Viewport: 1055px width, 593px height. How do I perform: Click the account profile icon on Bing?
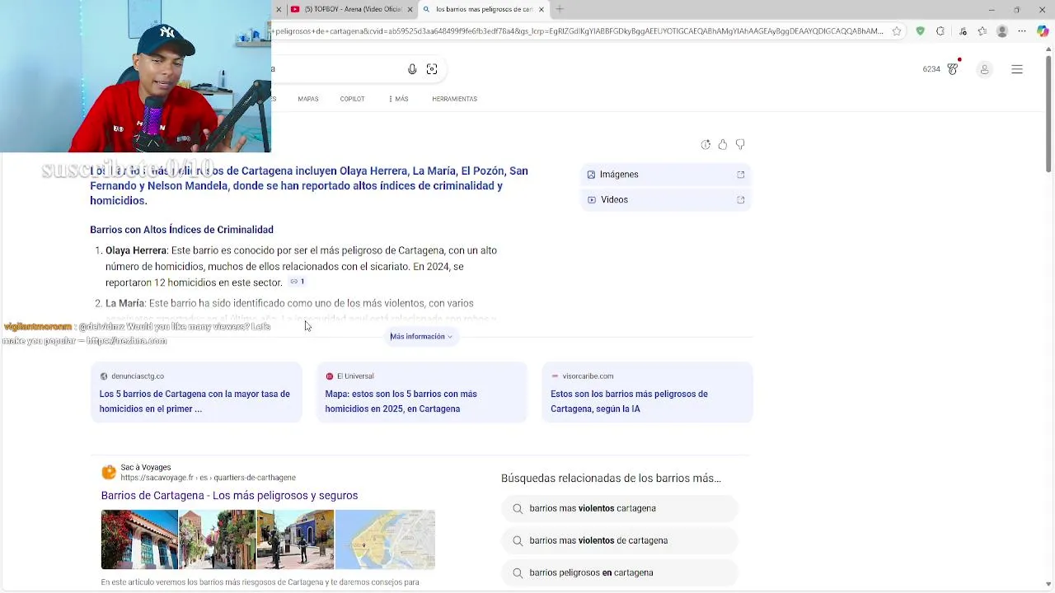coord(984,69)
